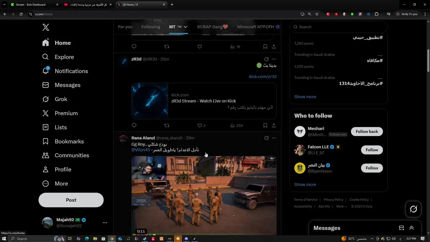Expand footer More links
Viewport: 430px width, 242px height.
click(341, 206)
